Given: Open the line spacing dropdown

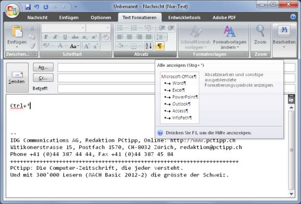Looking at the screenshot, I should click(x=160, y=37).
